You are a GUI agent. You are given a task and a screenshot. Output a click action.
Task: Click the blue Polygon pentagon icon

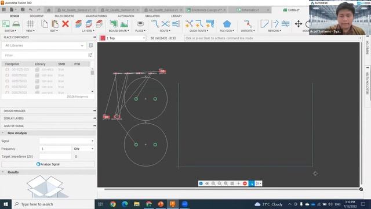[x=227, y=24]
